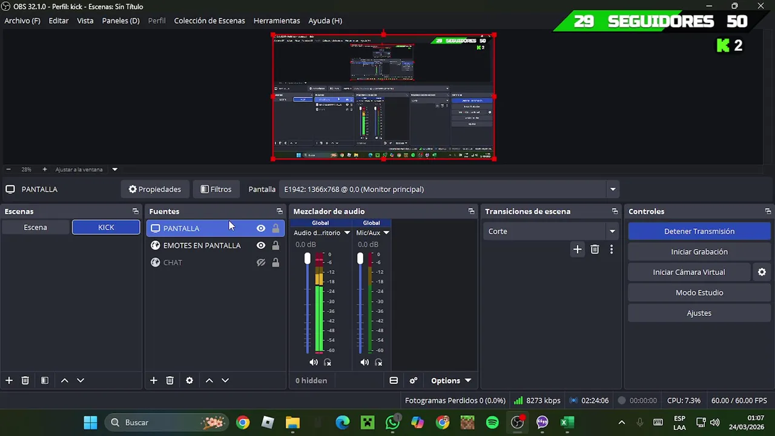Toggle monitoring icon for Audio de escritorio
775x436 pixels.
(x=328, y=362)
